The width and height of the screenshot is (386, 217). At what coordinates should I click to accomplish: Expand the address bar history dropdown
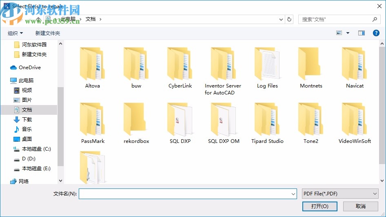tap(281, 20)
